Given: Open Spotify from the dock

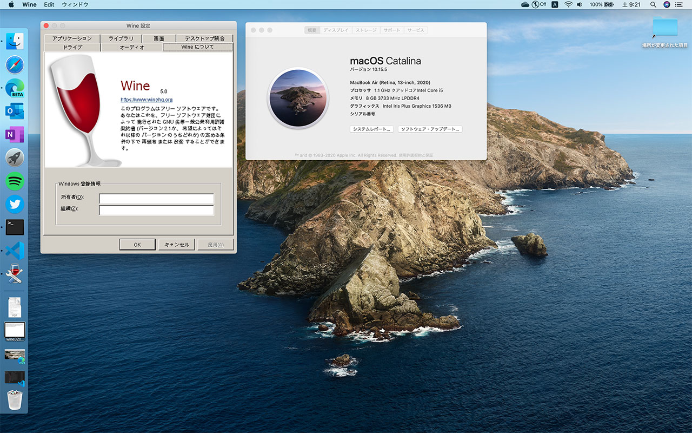Looking at the screenshot, I should [15, 181].
